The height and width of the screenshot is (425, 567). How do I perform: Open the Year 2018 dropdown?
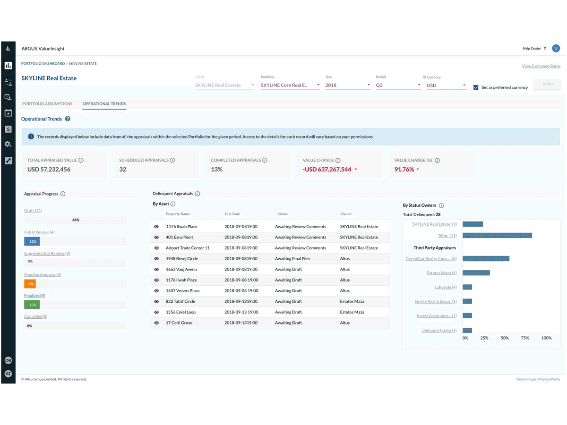[347, 85]
